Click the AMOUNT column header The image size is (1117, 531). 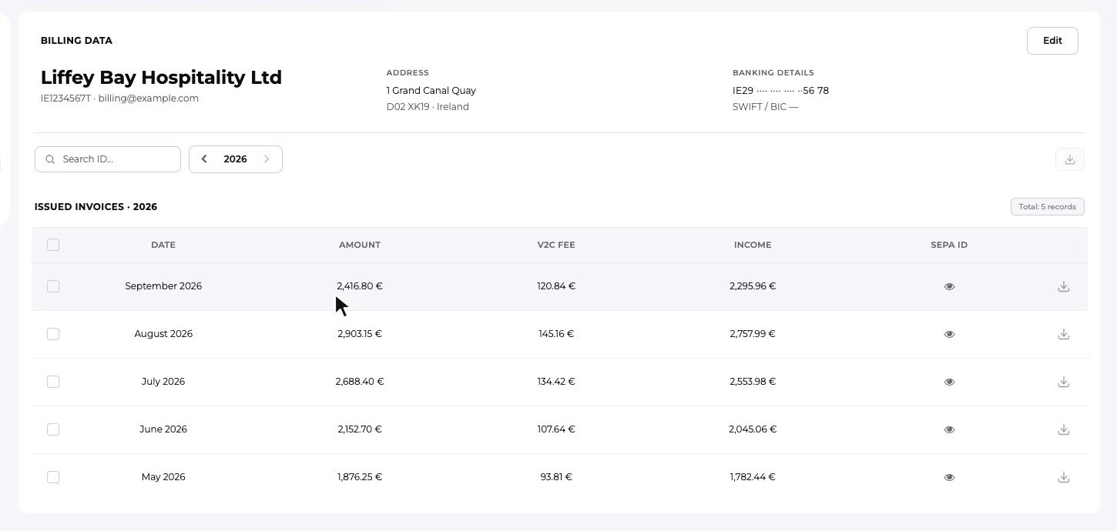360,245
